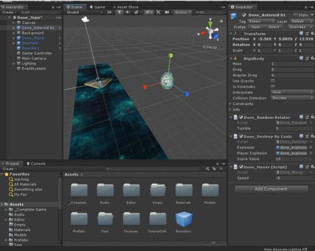Click the Score Value input field
This screenshot has height=251, width=315.
(294, 159)
